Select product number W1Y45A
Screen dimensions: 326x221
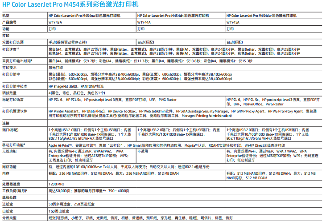pyautogui.click(x=233, y=22)
